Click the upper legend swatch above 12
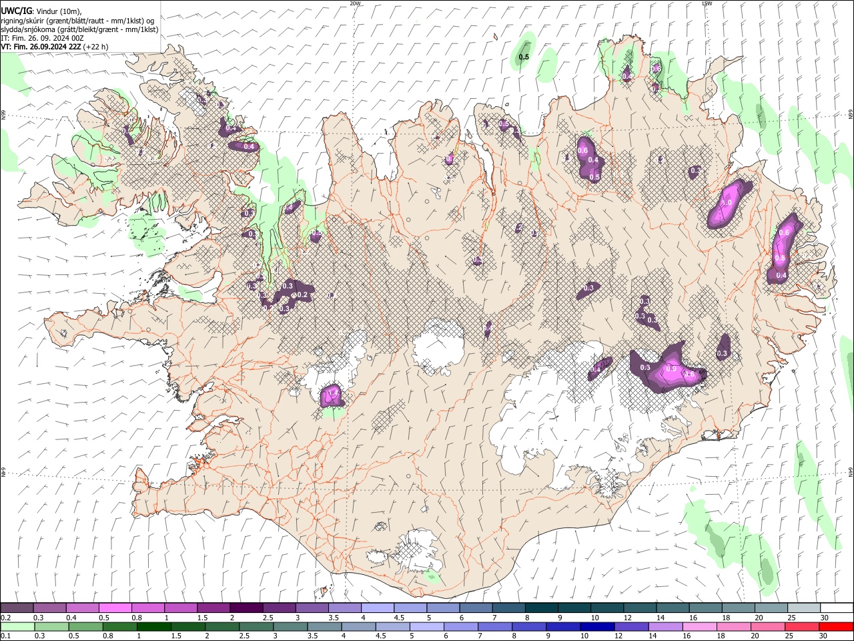 (x=639, y=608)
